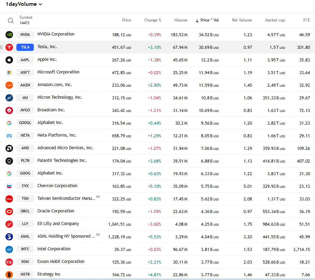Click the Oracle logo icon

[x=9, y=212]
